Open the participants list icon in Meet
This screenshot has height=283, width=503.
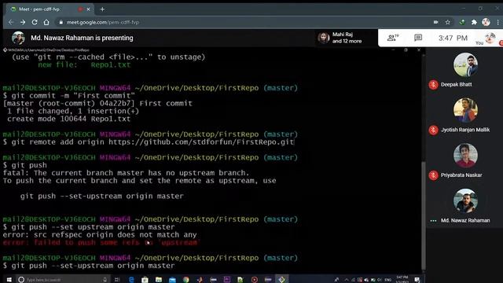click(393, 38)
